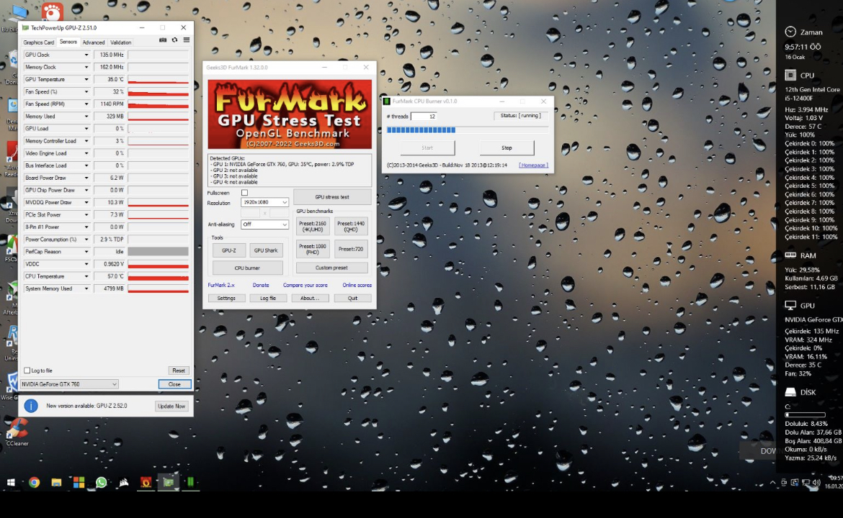
Task: Click the GPU-Z refresh icon
Action: 175,40
